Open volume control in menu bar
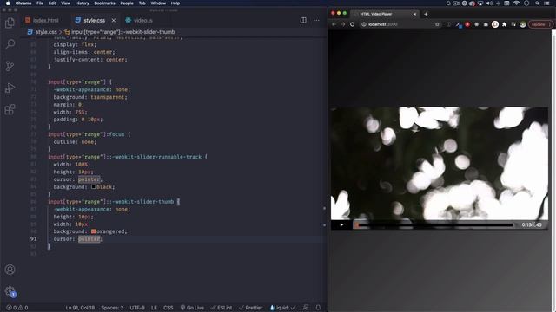 coord(489,3)
